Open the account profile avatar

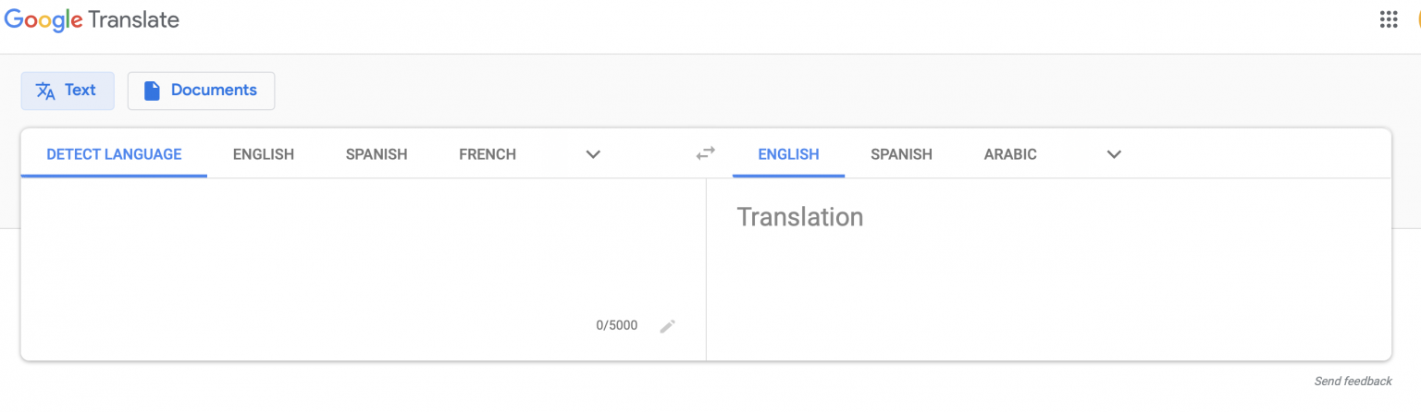1416,19
